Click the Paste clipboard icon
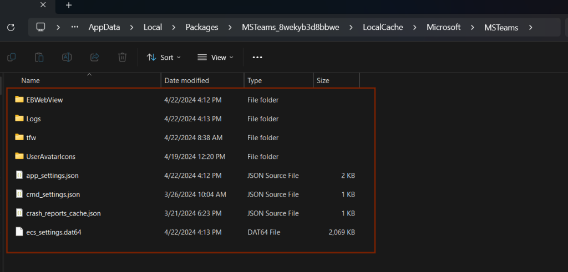Image resolution: width=568 pixels, height=272 pixels. click(39, 57)
